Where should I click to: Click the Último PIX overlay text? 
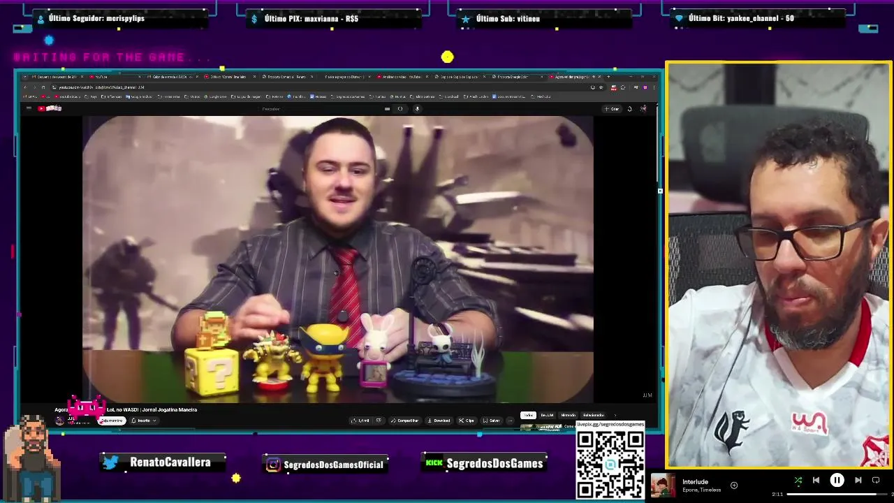(x=312, y=18)
